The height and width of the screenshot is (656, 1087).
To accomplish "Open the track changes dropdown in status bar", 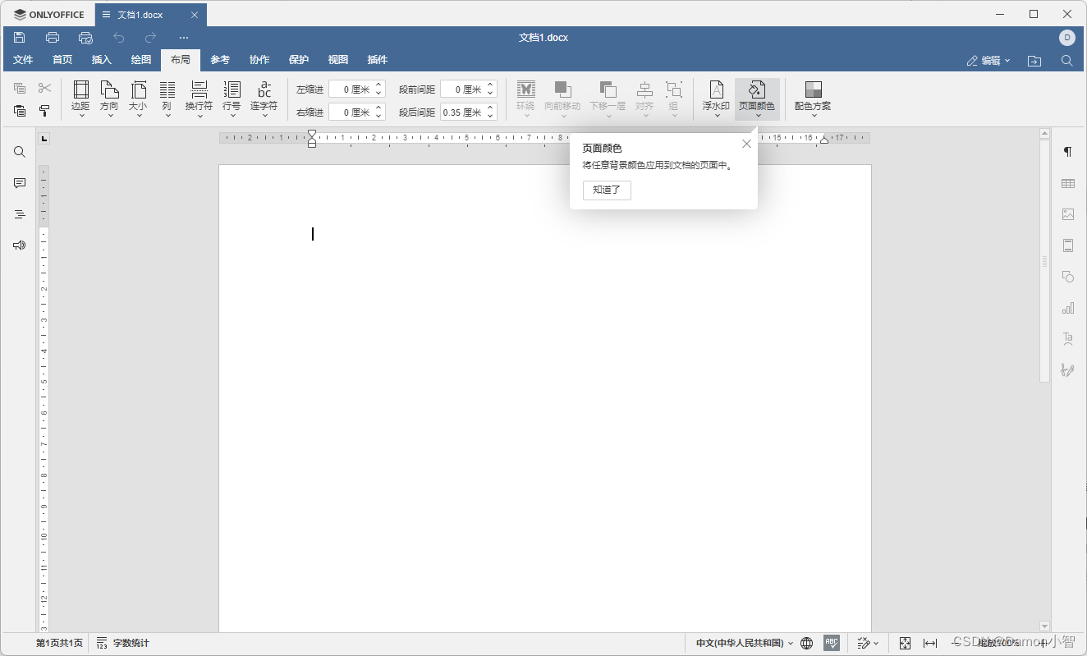I will pos(868,643).
